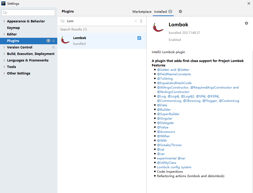This screenshot has height=193, width=253.
Task: Open the plugins gear menu beside Installed tab
Action: click(x=180, y=11)
